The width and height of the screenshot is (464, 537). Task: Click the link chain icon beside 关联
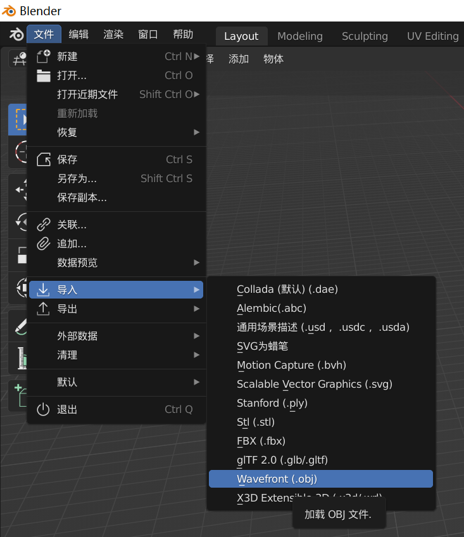pyautogui.click(x=44, y=225)
